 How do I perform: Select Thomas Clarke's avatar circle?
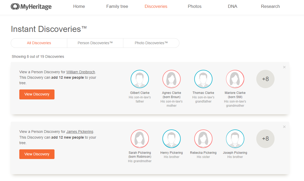(203, 79)
